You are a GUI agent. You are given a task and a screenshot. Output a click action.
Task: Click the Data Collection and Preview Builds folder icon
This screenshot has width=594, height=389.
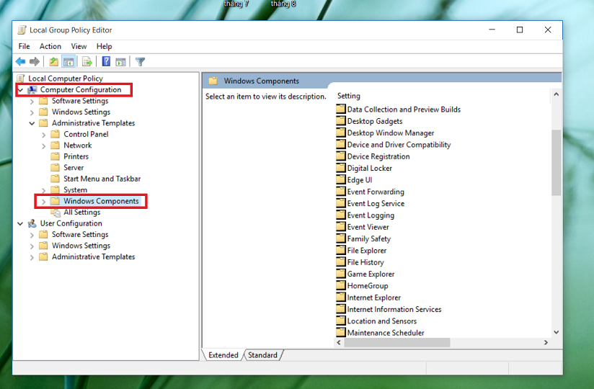pos(341,109)
